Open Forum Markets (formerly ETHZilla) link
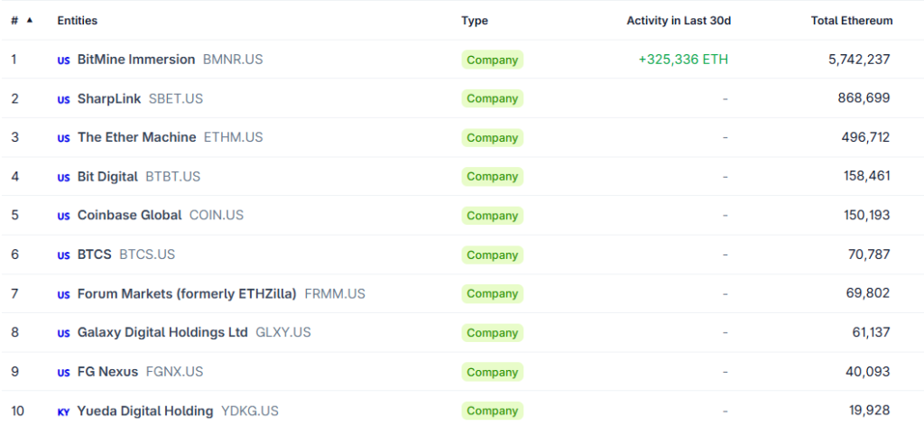Screen dimensions: 924x426 click(187, 293)
